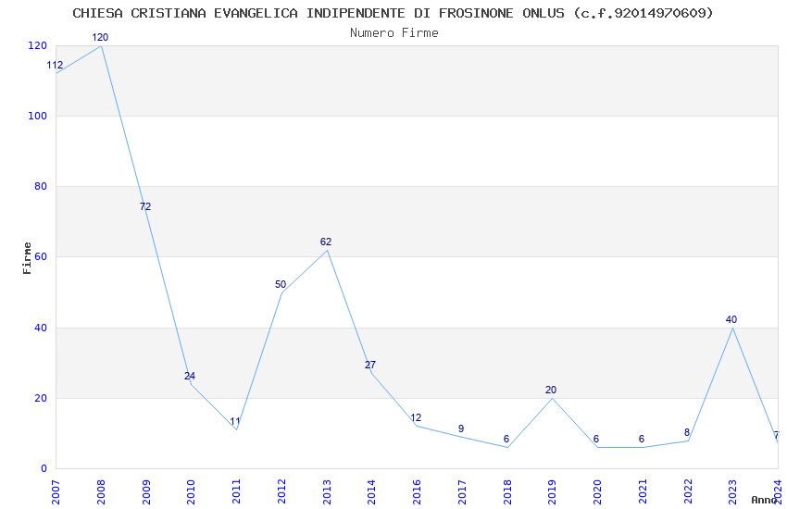Click the y-axis value 40
Screen dimensions: 787x509
[41, 328]
